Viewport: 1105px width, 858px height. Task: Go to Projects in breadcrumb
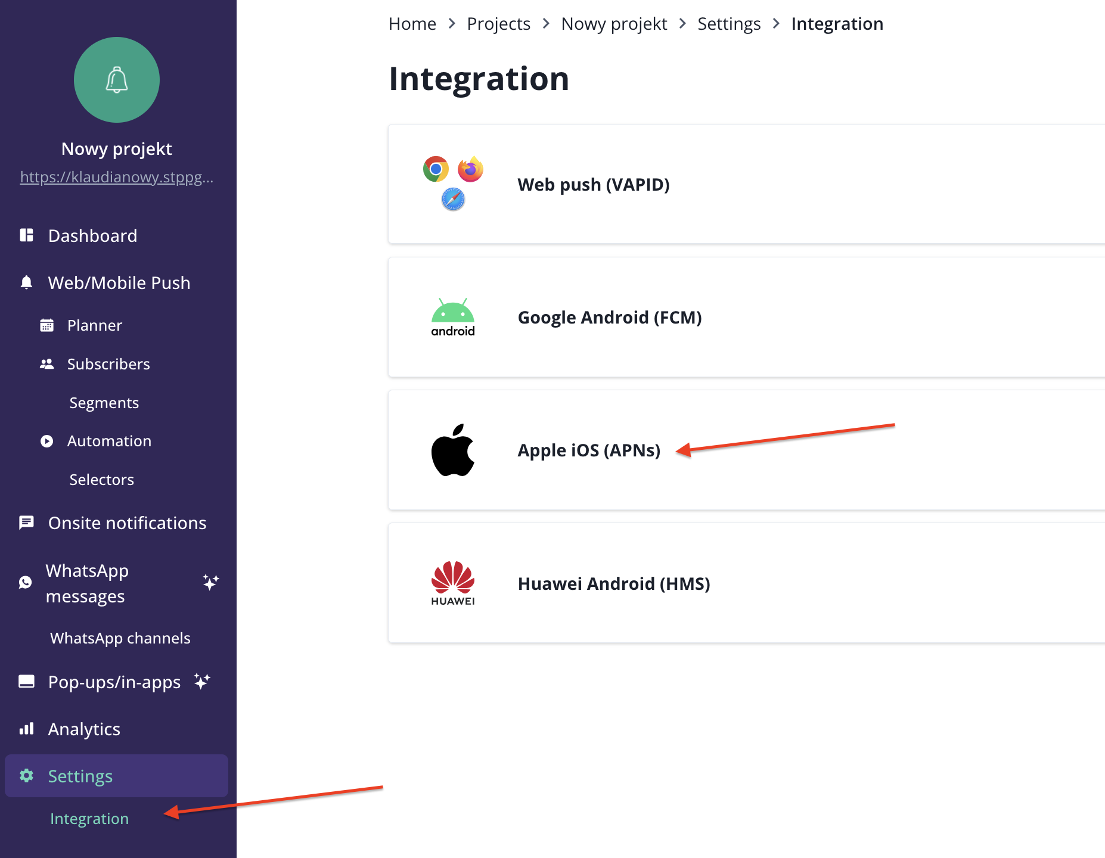click(x=498, y=24)
